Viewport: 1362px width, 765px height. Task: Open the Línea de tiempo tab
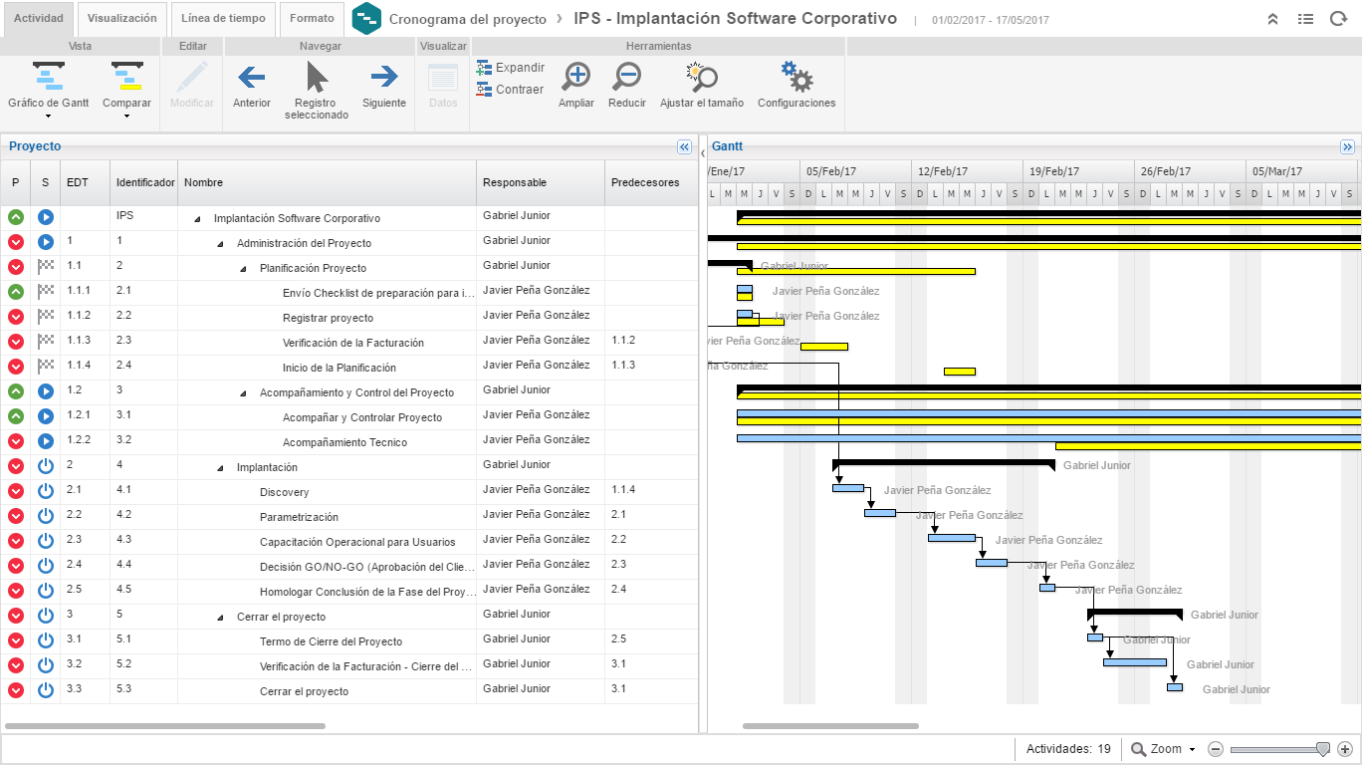point(222,19)
